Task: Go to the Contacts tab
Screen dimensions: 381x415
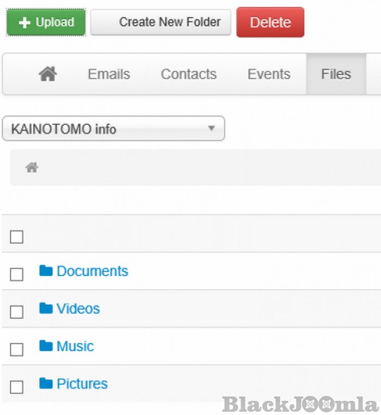Action: pyautogui.click(x=188, y=74)
